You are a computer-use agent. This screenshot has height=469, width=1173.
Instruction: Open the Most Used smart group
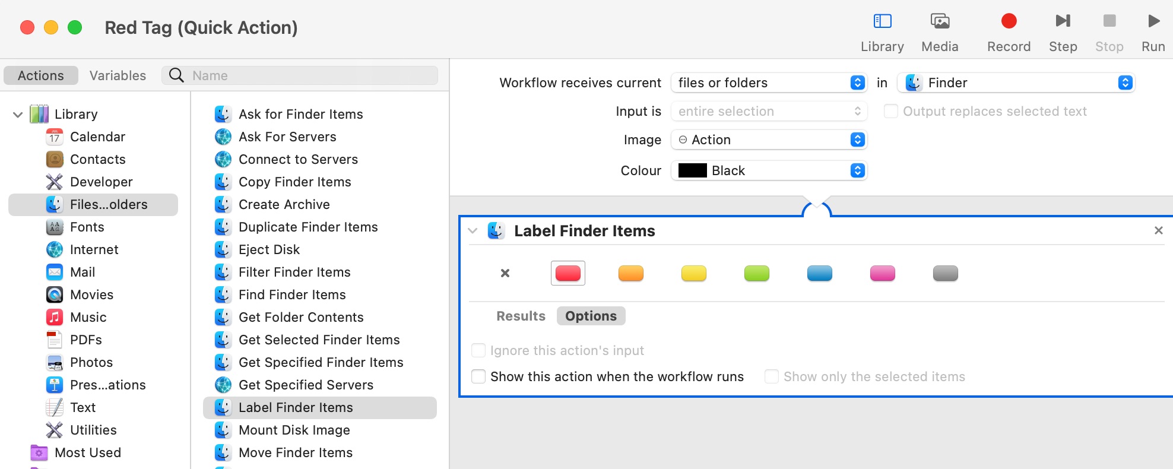pyautogui.click(x=87, y=452)
